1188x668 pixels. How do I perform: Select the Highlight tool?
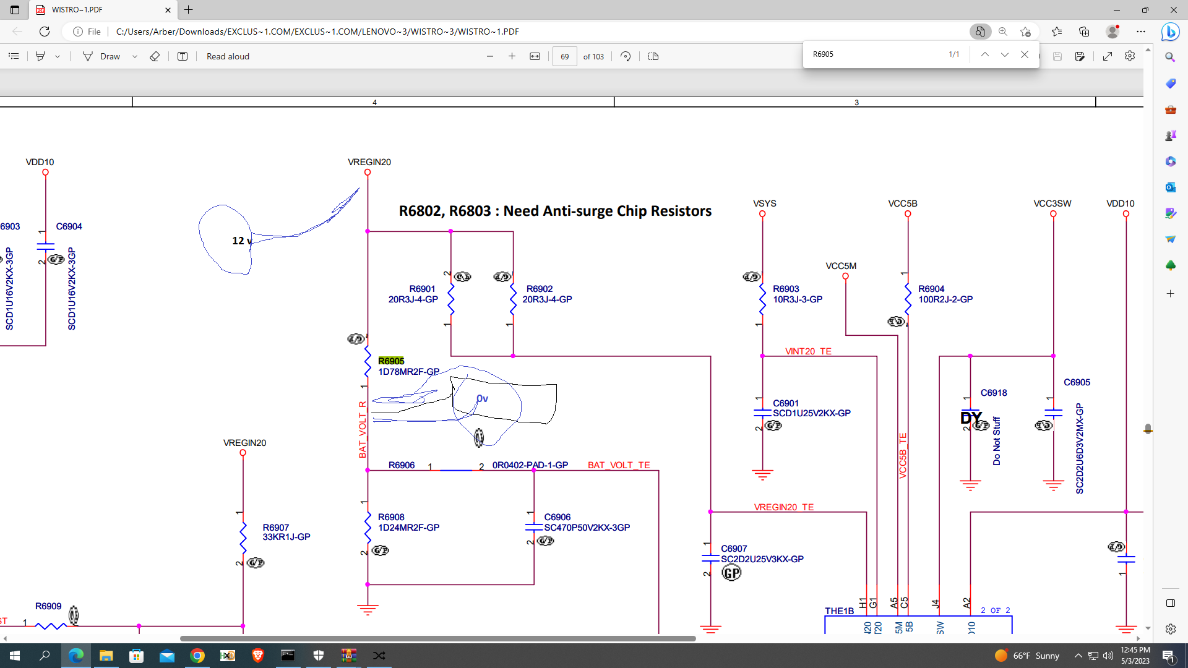point(40,56)
